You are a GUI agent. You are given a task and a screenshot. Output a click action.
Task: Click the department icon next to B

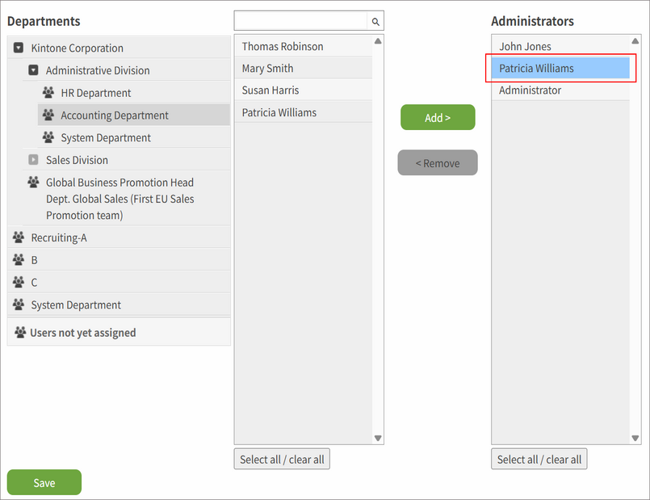(x=18, y=259)
